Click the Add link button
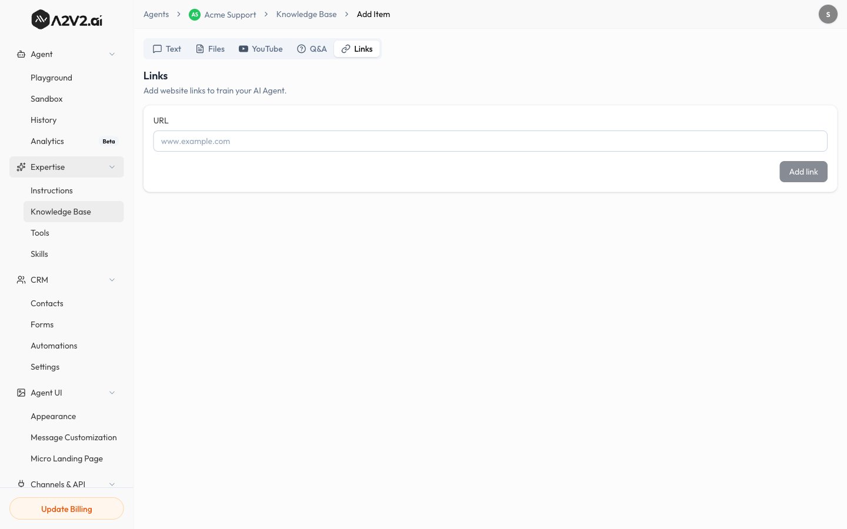This screenshot has height=529, width=847. [x=803, y=172]
